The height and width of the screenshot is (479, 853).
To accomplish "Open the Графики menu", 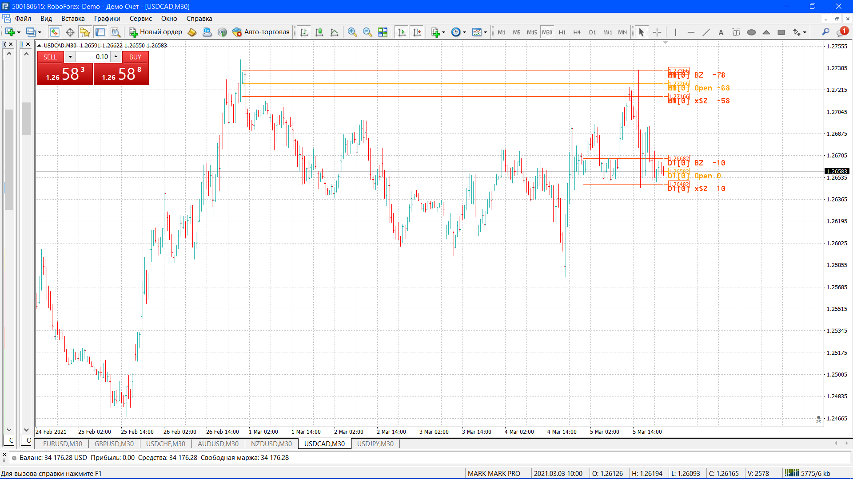I will point(107,19).
